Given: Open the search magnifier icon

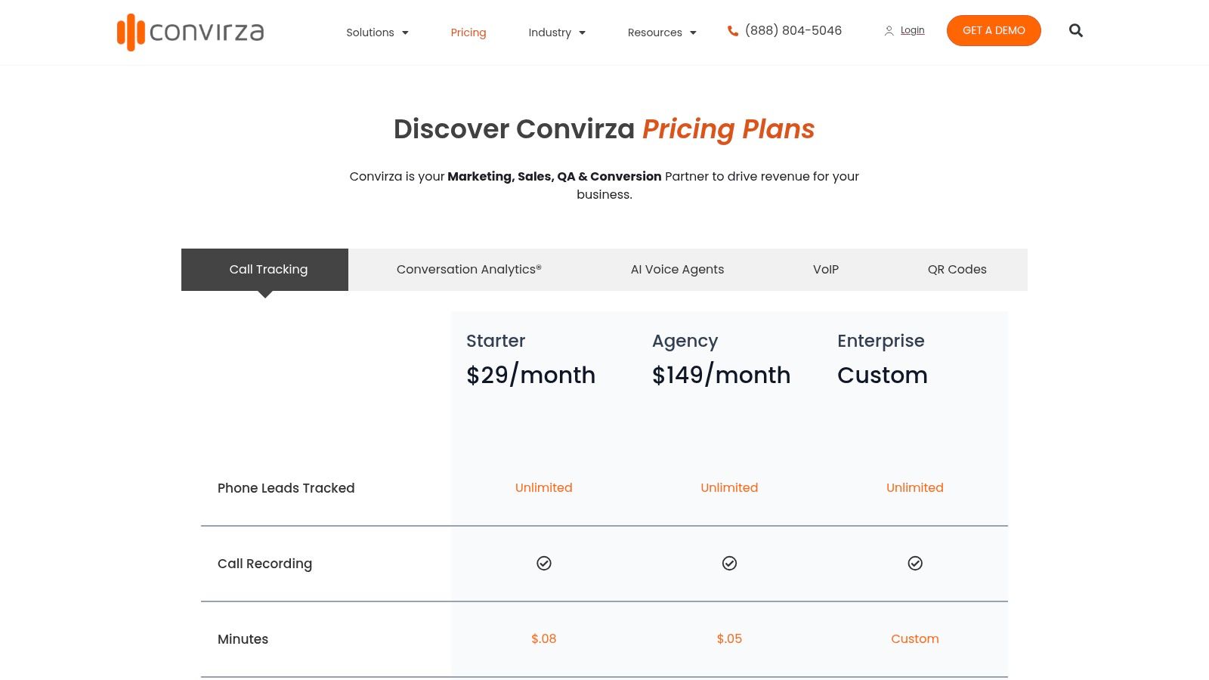Looking at the screenshot, I should coord(1076,31).
